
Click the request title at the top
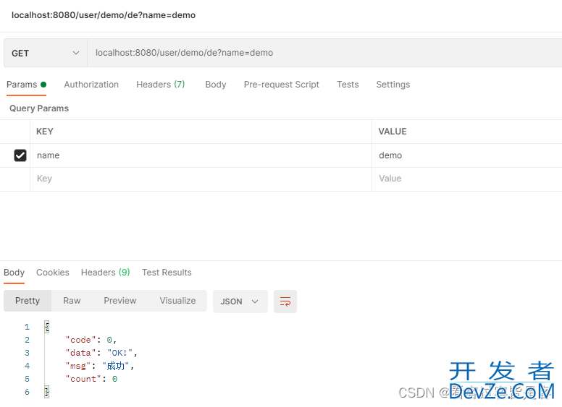(104, 15)
